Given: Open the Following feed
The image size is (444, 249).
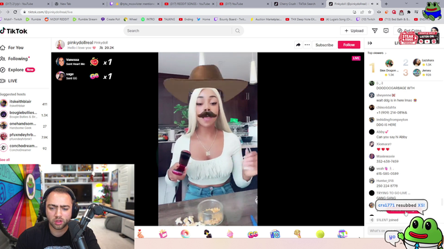Looking at the screenshot, I should pyautogui.click(x=18, y=59).
